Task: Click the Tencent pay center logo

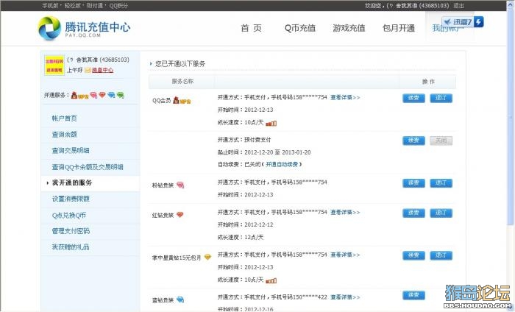Action: click(85, 28)
